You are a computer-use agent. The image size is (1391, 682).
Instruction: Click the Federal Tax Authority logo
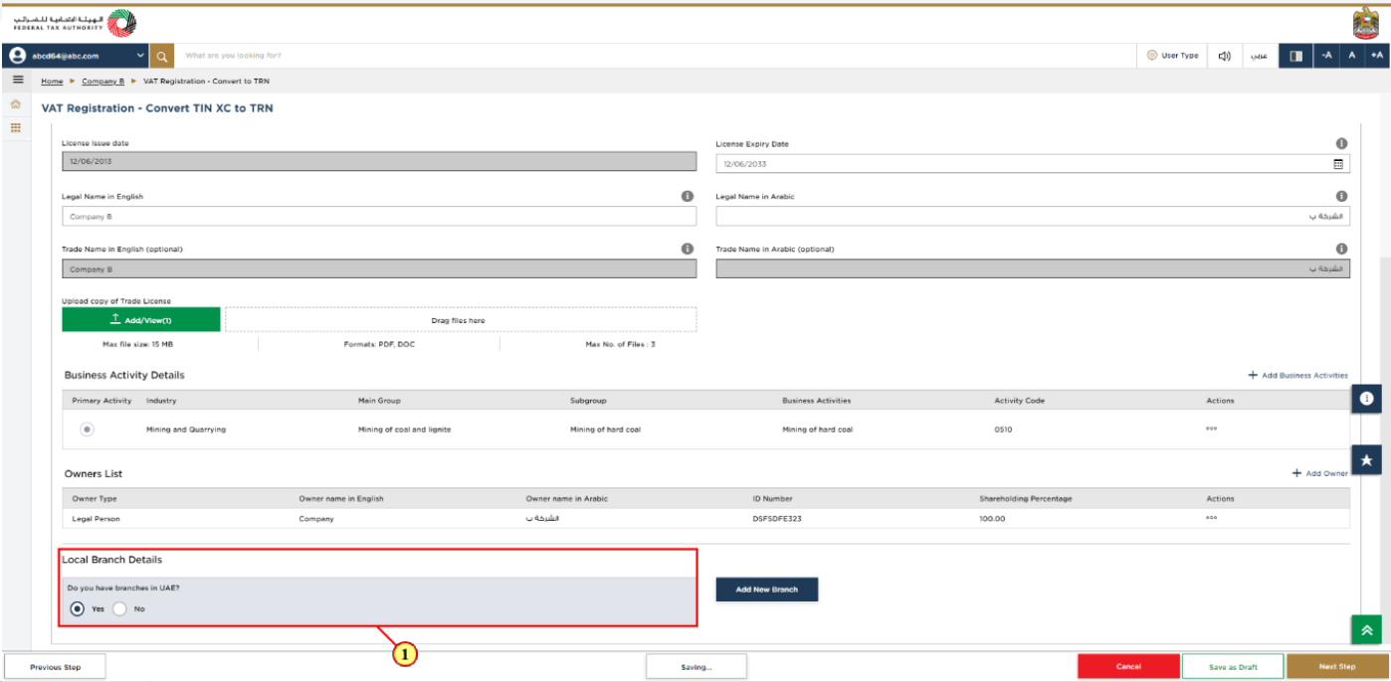point(77,22)
